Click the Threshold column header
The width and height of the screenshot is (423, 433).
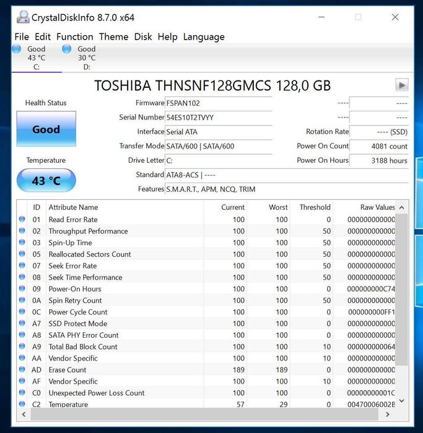coord(312,207)
